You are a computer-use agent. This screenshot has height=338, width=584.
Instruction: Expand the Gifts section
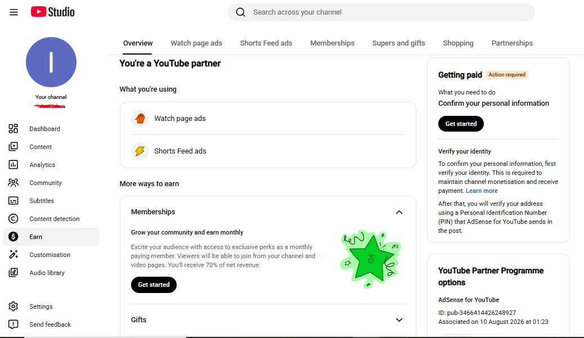399,320
